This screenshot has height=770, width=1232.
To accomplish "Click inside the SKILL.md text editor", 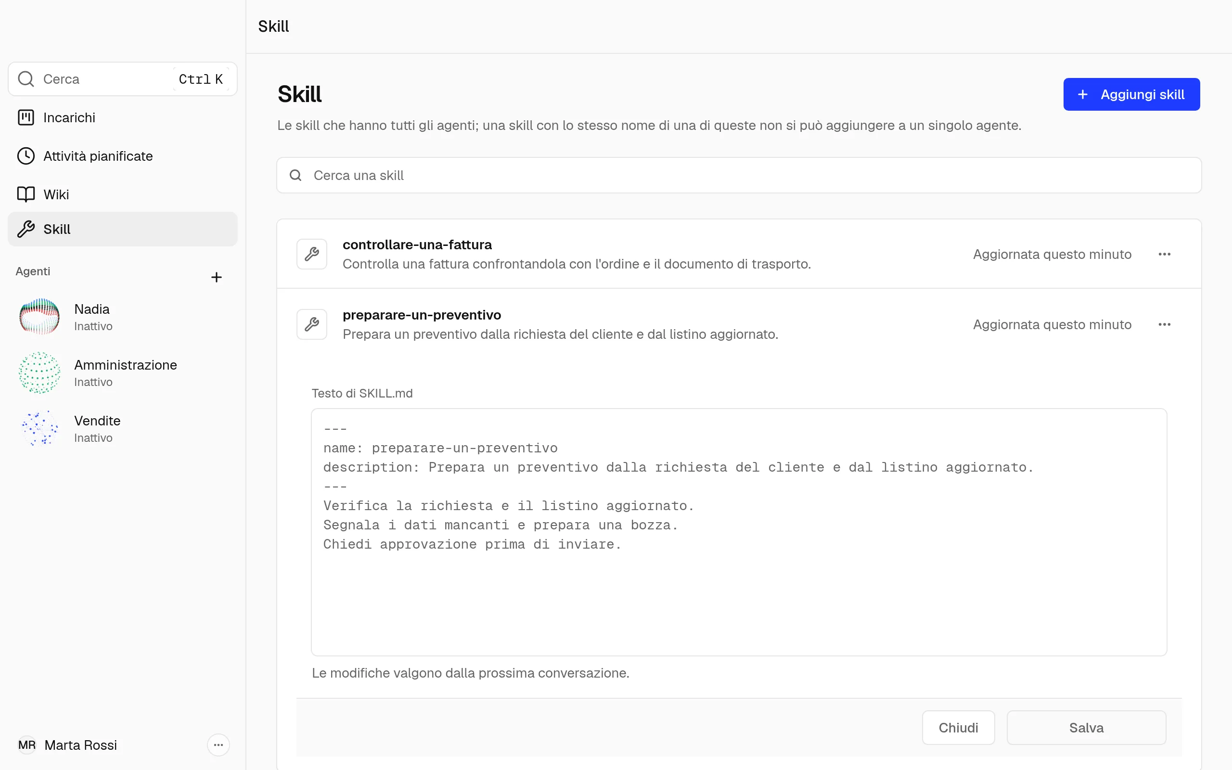I will click(x=739, y=532).
